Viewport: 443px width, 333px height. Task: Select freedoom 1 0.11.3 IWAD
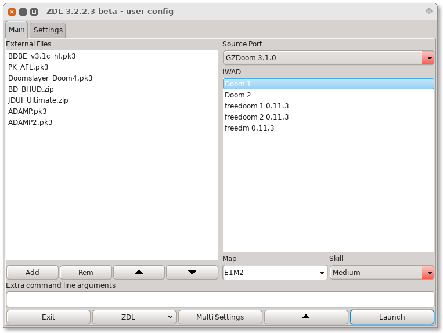coord(328,106)
